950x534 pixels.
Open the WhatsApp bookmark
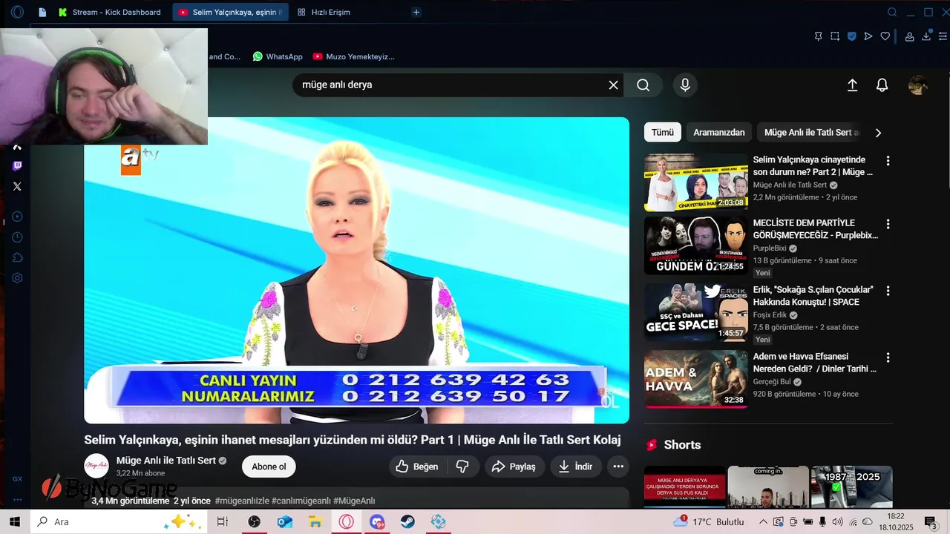click(x=278, y=56)
